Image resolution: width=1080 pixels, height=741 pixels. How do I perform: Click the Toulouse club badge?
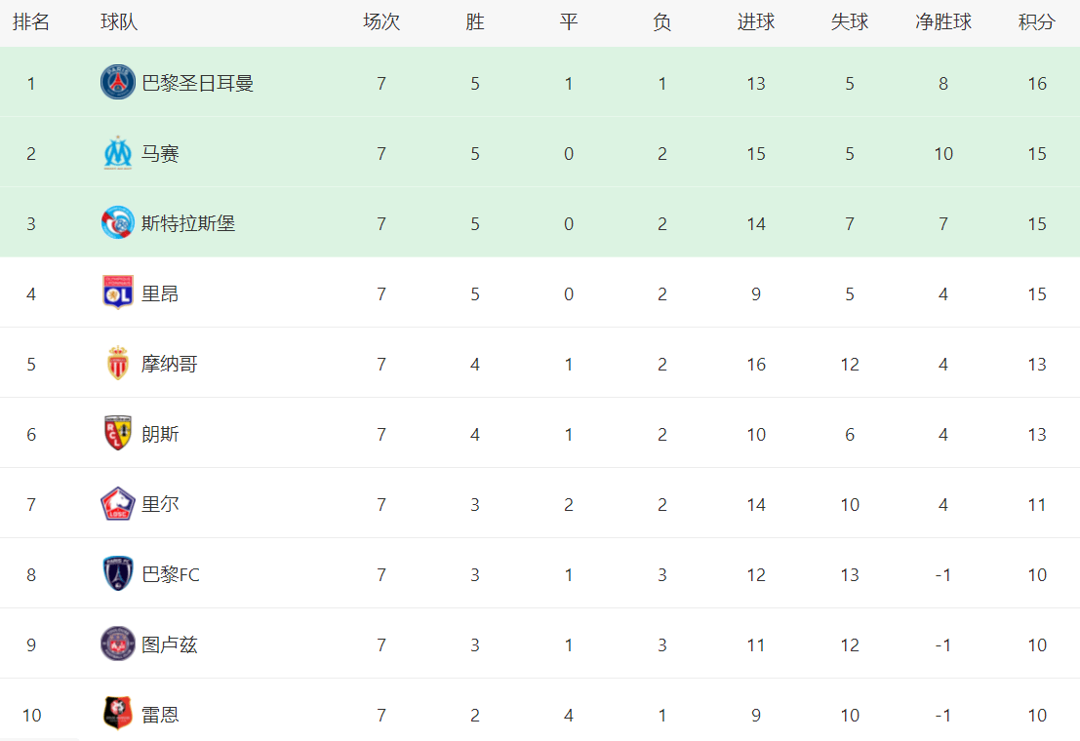[x=118, y=644]
